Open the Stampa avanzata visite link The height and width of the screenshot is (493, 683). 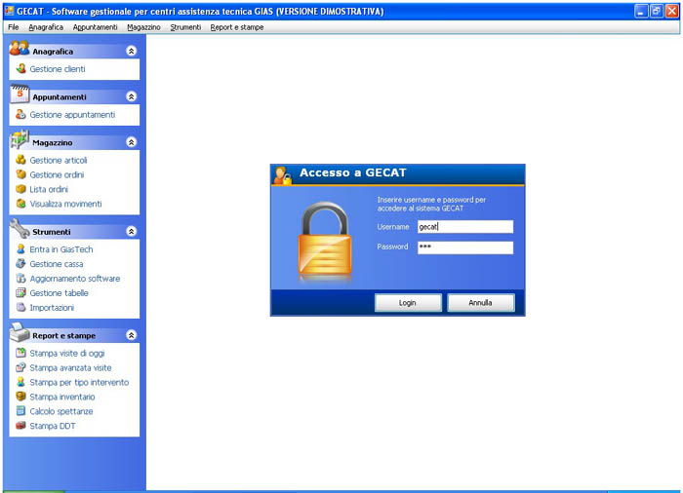[70, 367]
